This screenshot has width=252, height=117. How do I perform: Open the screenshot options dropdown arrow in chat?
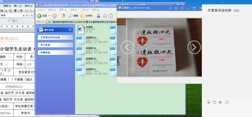(223, 102)
